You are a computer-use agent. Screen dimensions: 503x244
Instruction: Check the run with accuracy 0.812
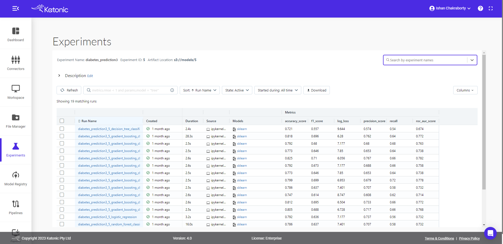click(62, 202)
